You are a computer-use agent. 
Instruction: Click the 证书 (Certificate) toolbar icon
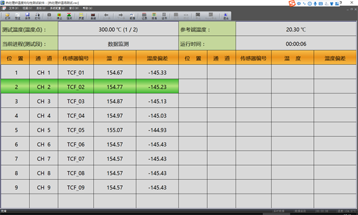tap(164, 16)
